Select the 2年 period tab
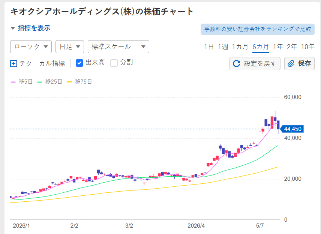The height and width of the screenshot is (234, 321). [x=292, y=46]
